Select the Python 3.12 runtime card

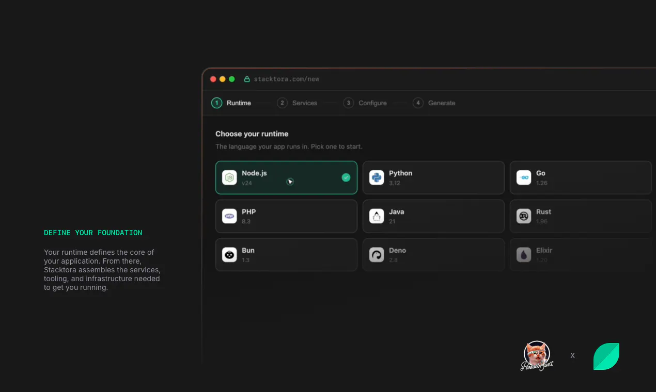(x=433, y=177)
